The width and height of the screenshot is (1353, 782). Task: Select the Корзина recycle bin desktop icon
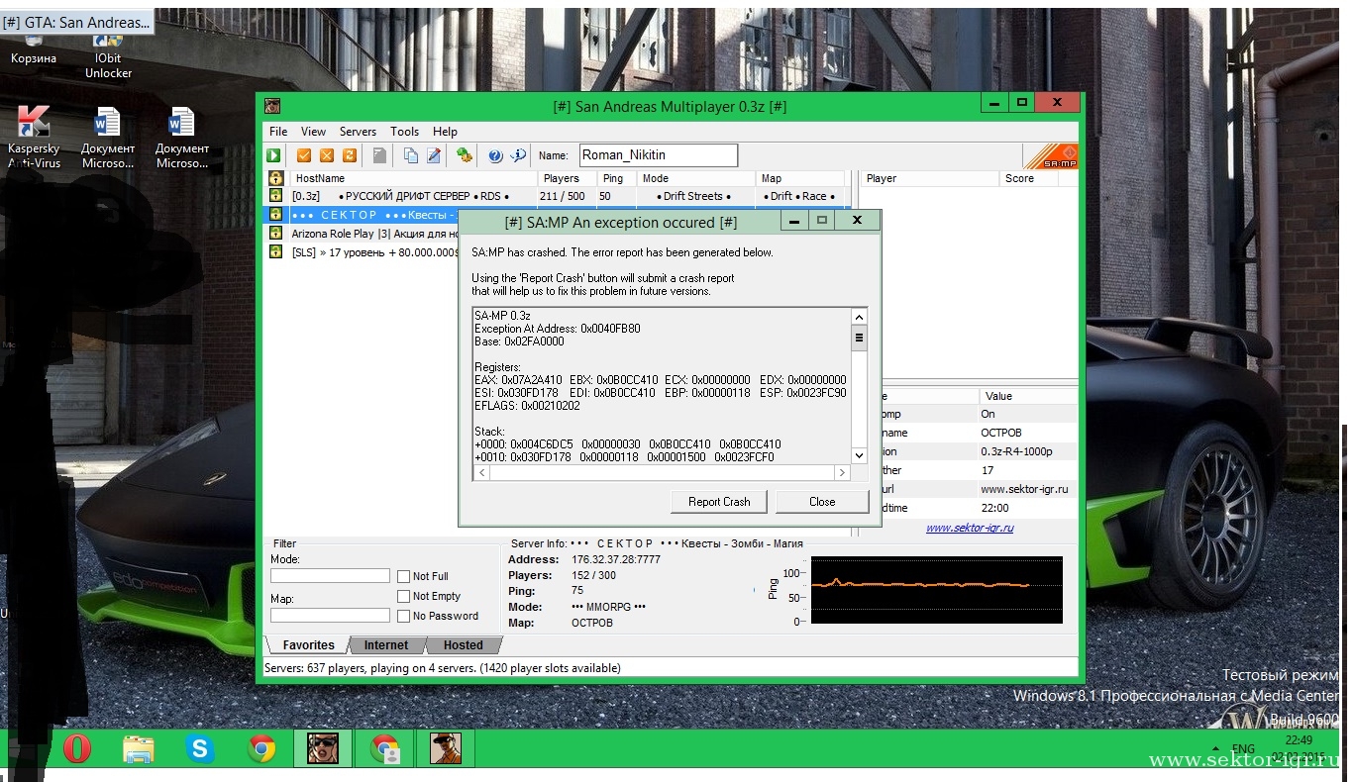pos(34,49)
